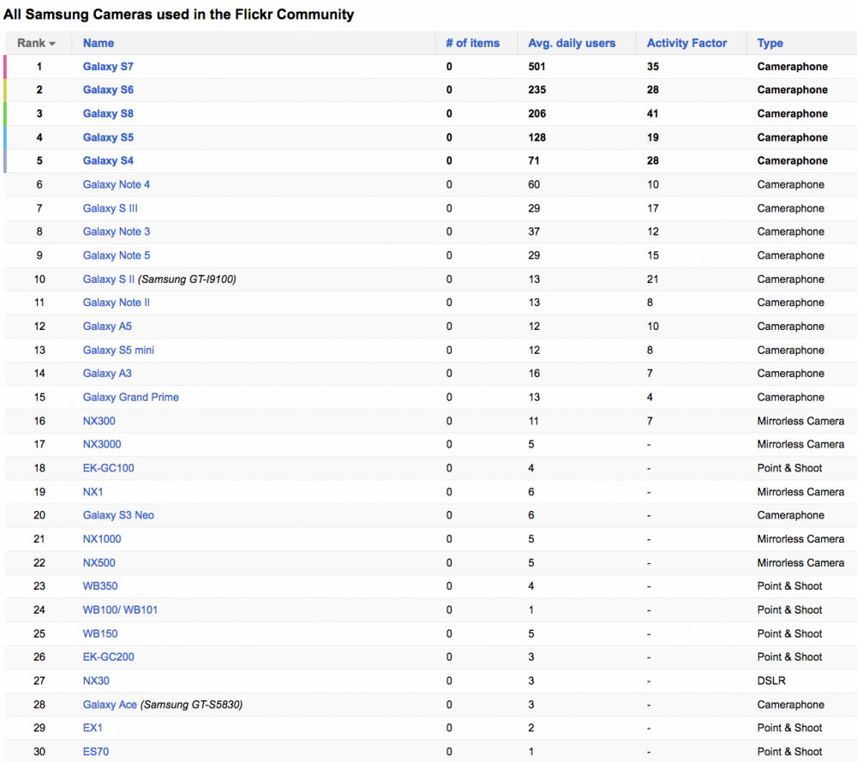Select the 501 daily users value
The height and width of the screenshot is (762, 857).
pos(536,67)
